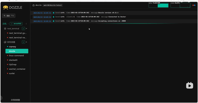This screenshot has width=198, height=103.
Task: Select 'Accepting connections on :8080' message
Action: click(112, 21)
